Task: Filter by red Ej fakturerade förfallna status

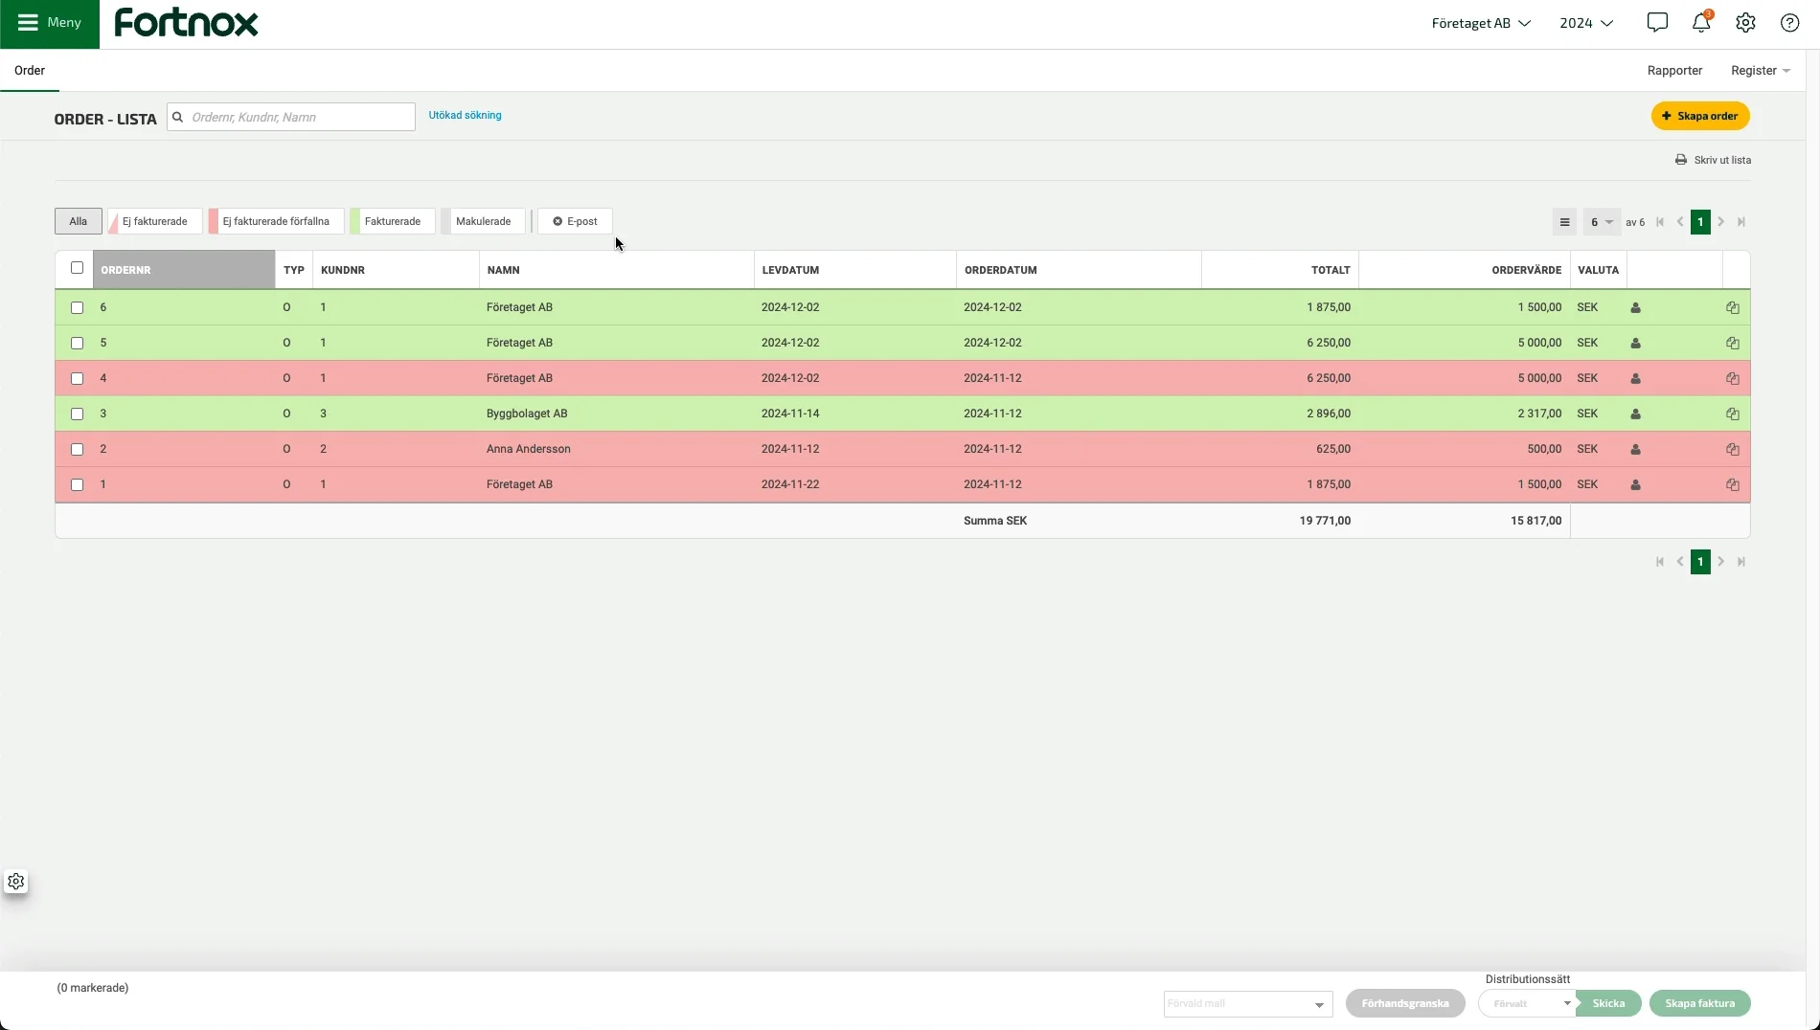Action: [276, 222]
